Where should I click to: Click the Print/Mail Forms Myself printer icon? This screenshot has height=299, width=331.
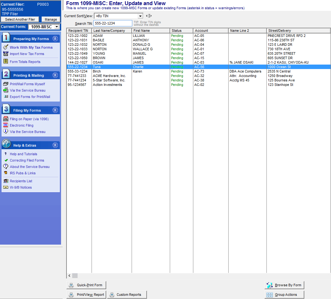click(5, 84)
